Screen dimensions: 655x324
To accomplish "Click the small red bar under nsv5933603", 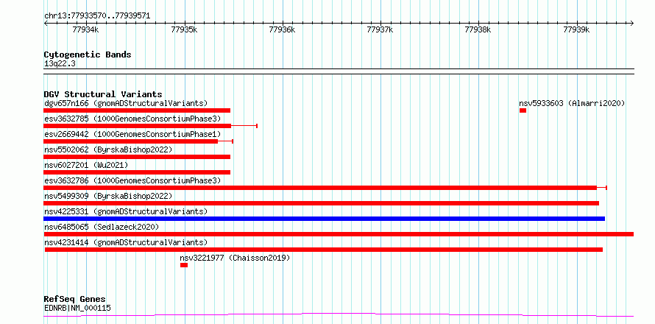I will point(523,110).
